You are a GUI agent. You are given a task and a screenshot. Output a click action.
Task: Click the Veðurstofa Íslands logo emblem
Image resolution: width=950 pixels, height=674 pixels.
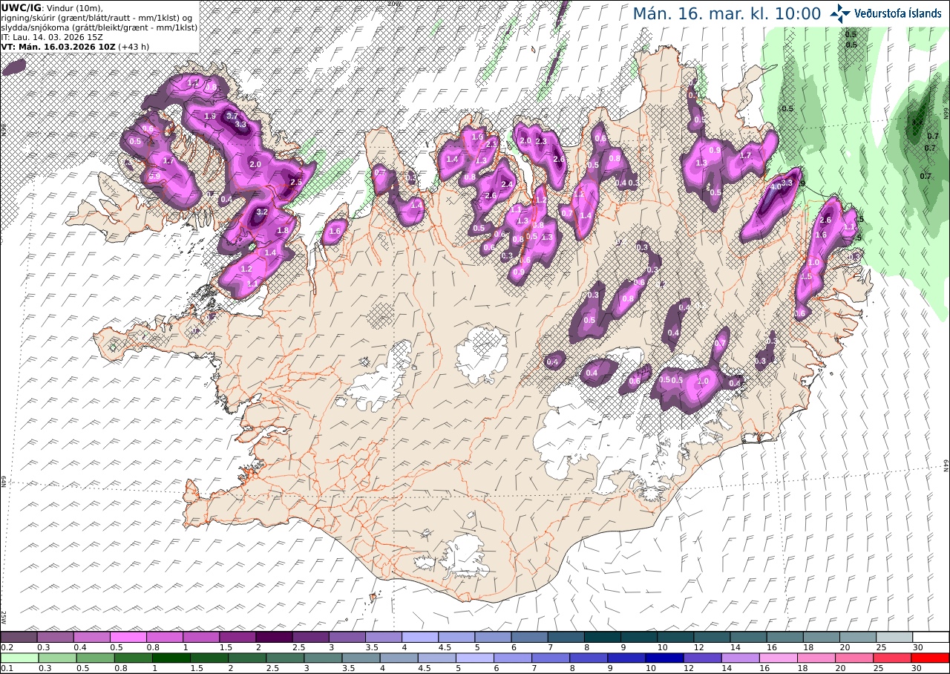tap(841, 13)
